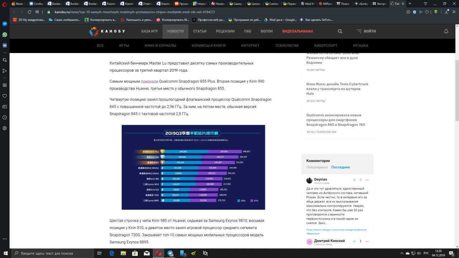Open Speed Dial grid in sidebar

(x=5, y=85)
